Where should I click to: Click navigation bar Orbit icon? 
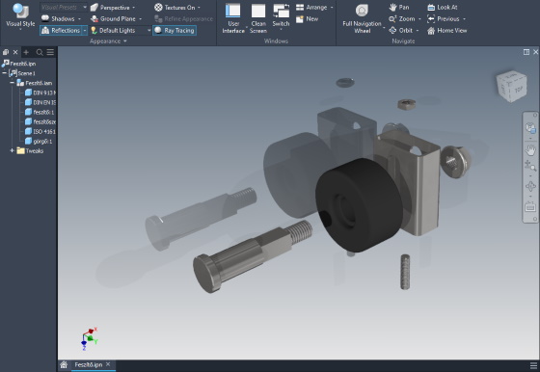click(x=530, y=186)
